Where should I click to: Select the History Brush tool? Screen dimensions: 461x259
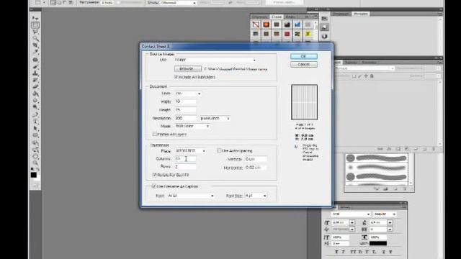[35, 80]
